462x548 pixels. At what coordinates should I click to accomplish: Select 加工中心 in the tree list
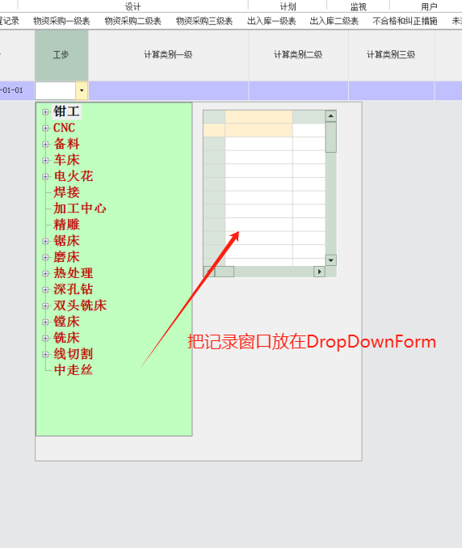[x=80, y=209]
